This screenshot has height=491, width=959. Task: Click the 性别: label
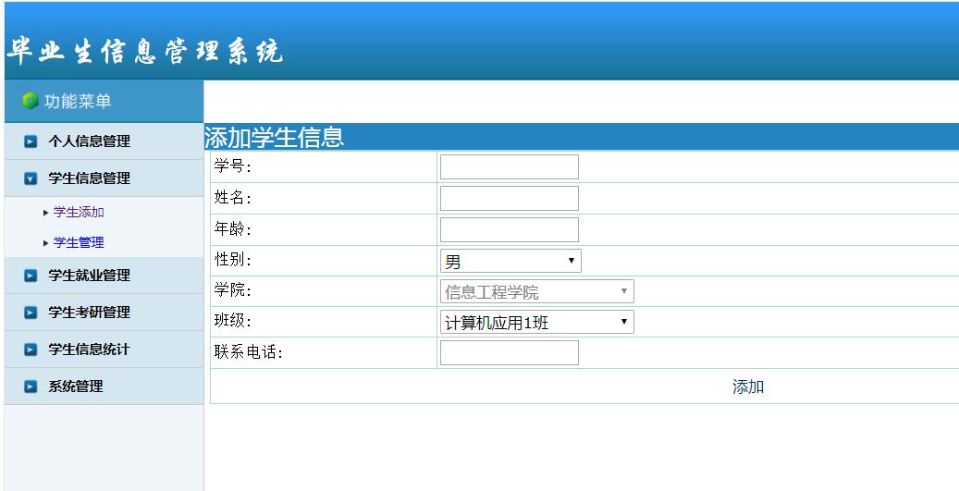pos(233,259)
